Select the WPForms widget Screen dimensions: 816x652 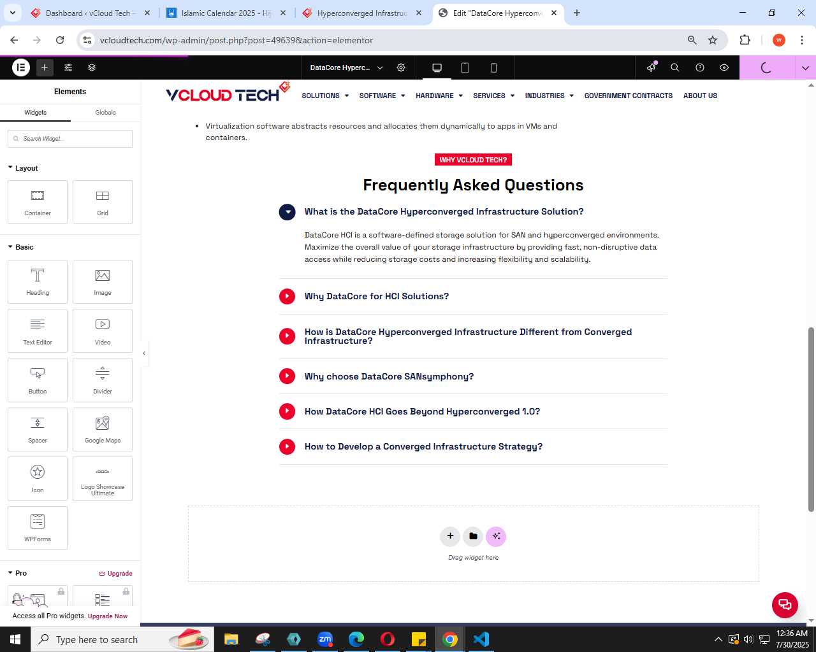(38, 528)
